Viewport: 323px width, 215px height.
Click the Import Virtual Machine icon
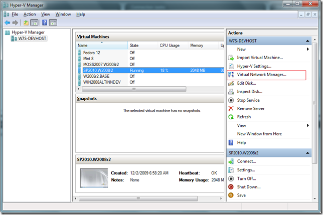(231, 58)
